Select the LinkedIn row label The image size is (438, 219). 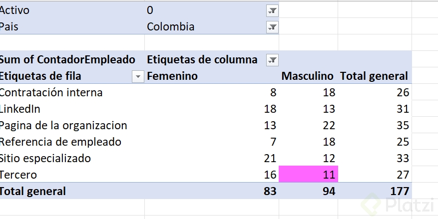[x=20, y=109]
